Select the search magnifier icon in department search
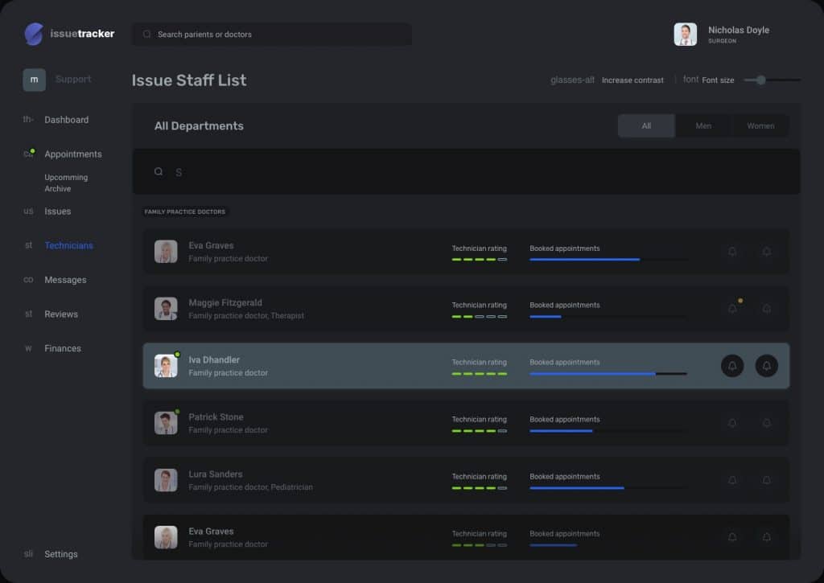824x583 pixels. (x=159, y=171)
